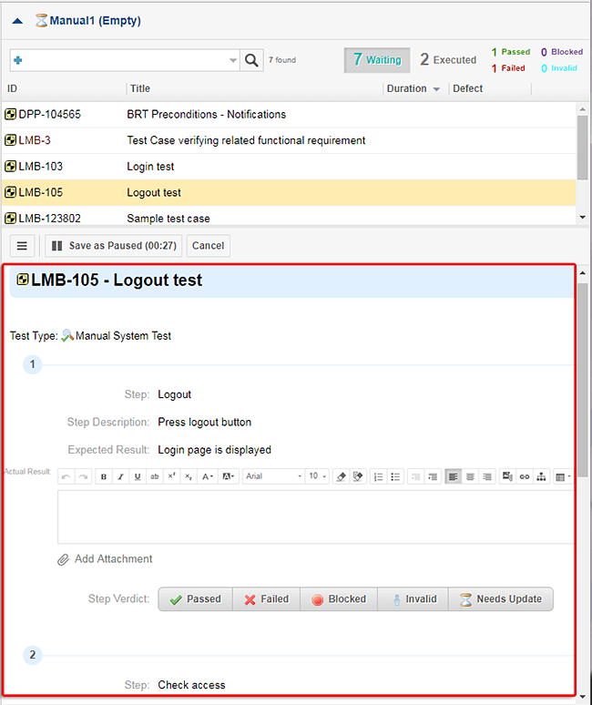This screenshot has height=705, width=592.
Task: Collapse the Manual1 test run section
Action: pyautogui.click(x=17, y=20)
